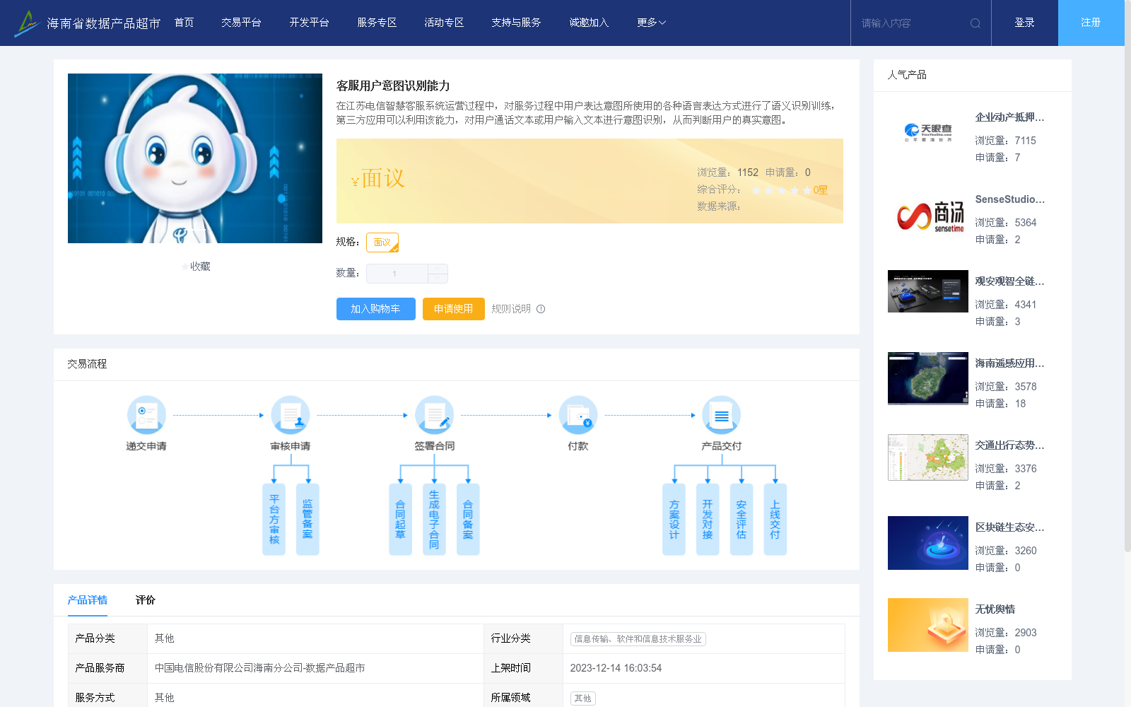This screenshot has width=1131, height=707.
Task: Click the 平台方审核 flow box
Action: 274,520
